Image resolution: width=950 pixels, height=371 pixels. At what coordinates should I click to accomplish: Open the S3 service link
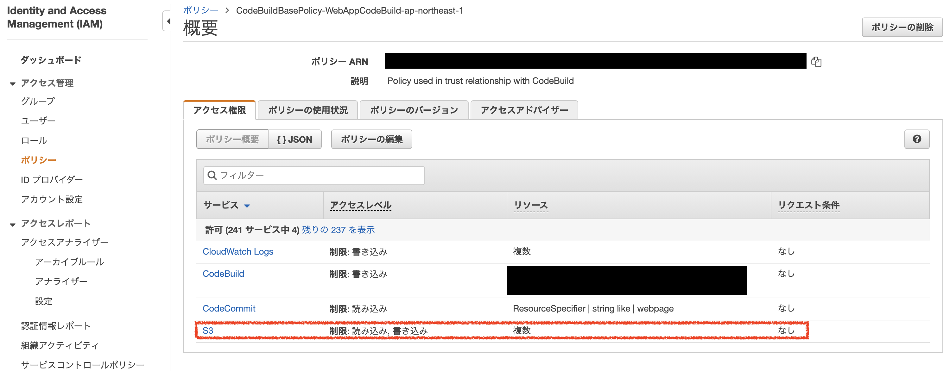[208, 331]
